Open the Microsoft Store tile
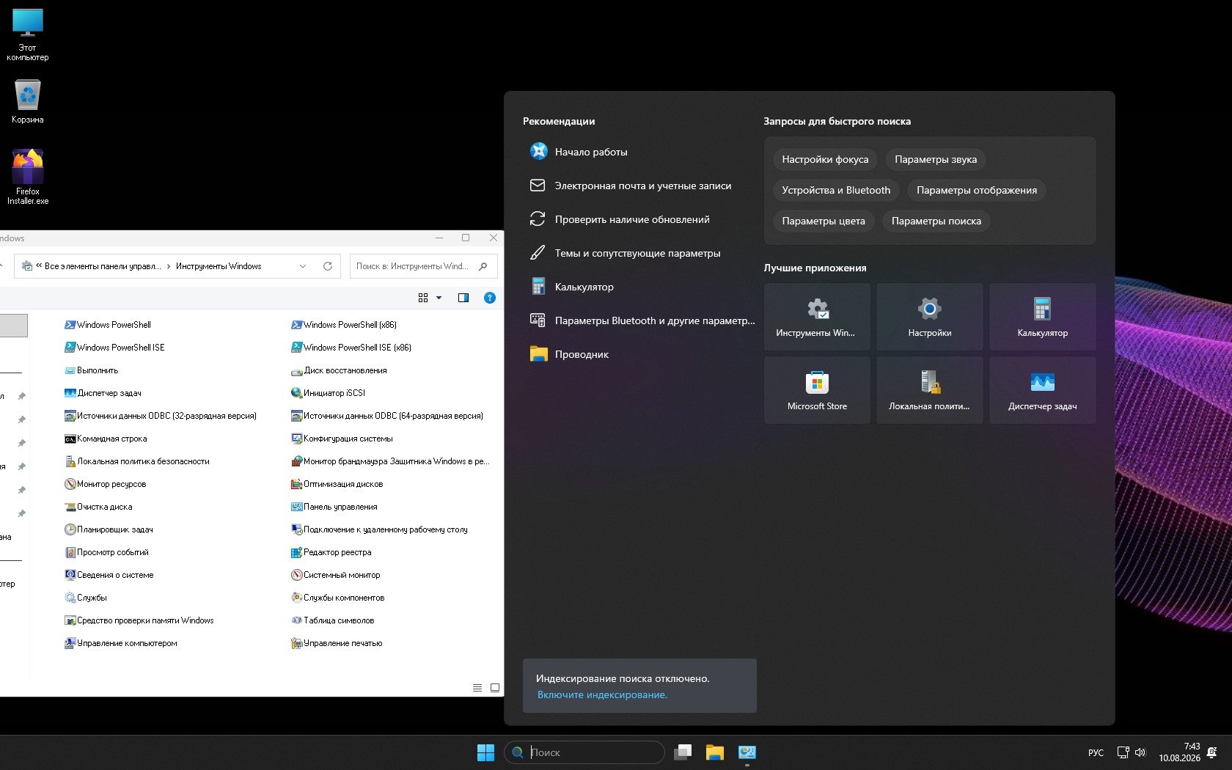This screenshot has height=770, width=1232. 817,390
